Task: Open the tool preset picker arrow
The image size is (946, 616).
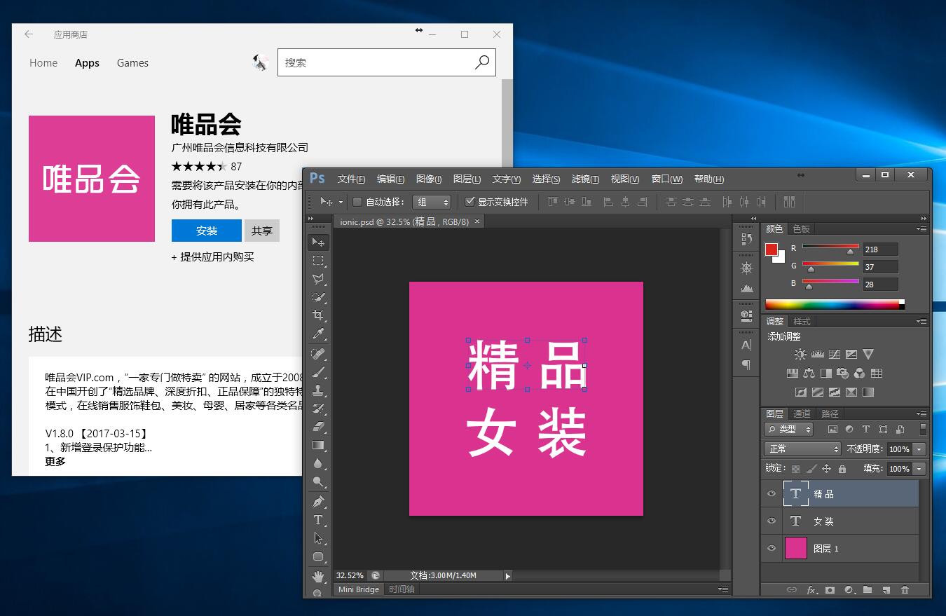Action: pos(341,202)
